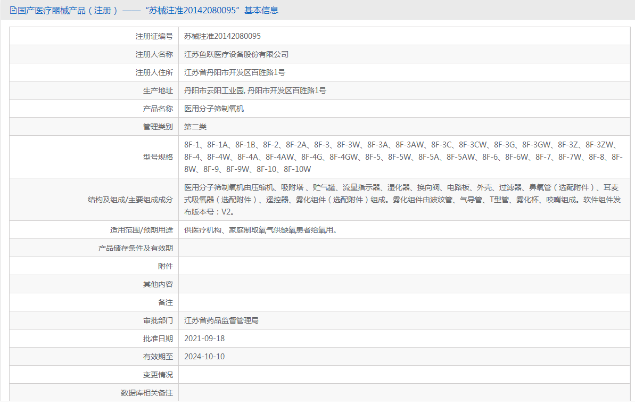The image size is (635, 404).
Task: Select the address '江苏省丹阳市开发区百胜路1号'
Action: [x=235, y=72]
